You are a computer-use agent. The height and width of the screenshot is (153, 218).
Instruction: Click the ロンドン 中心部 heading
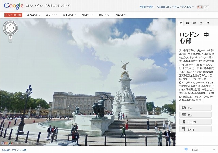click(x=194, y=38)
